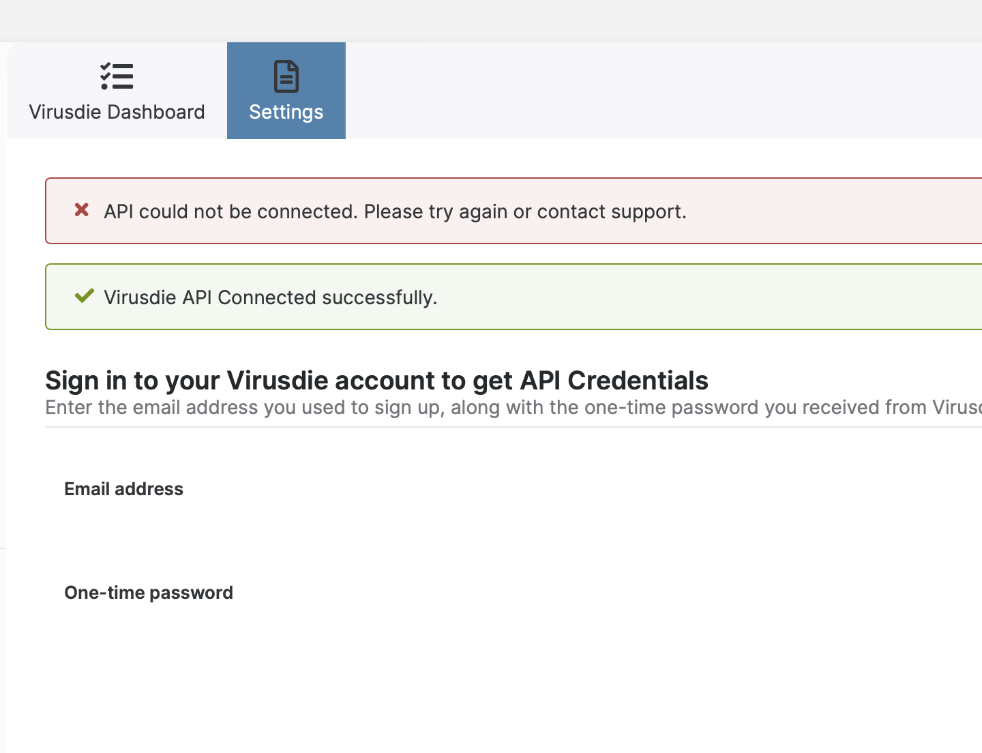The width and height of the screenshot is (982, 753).
Task: Select the Settings tab label
Action: tap(286, 112)
